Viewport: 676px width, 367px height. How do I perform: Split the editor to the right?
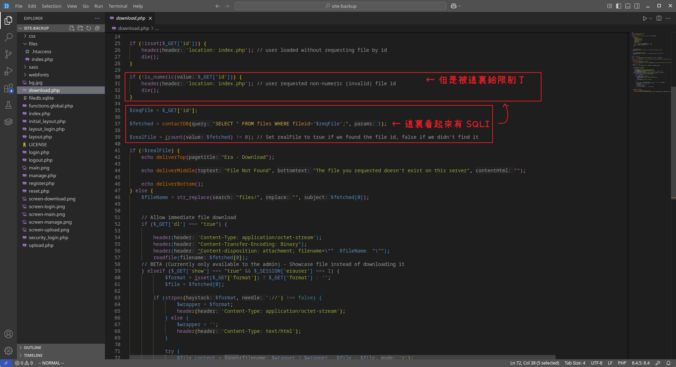click(659, 18)
